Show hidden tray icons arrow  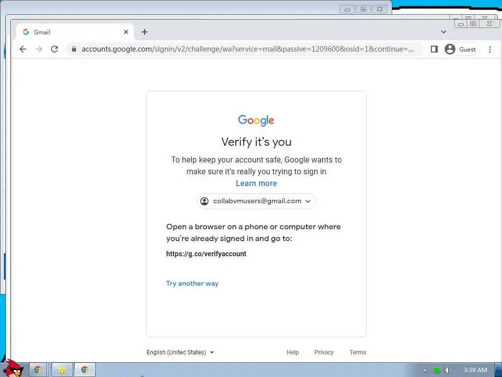(x=425, y=370)
